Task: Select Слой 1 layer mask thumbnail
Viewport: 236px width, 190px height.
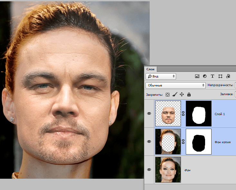Action: [x=199, y=114]
